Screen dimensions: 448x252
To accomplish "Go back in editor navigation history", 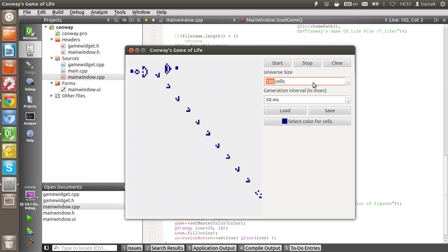I will click(x=146, y=20).
